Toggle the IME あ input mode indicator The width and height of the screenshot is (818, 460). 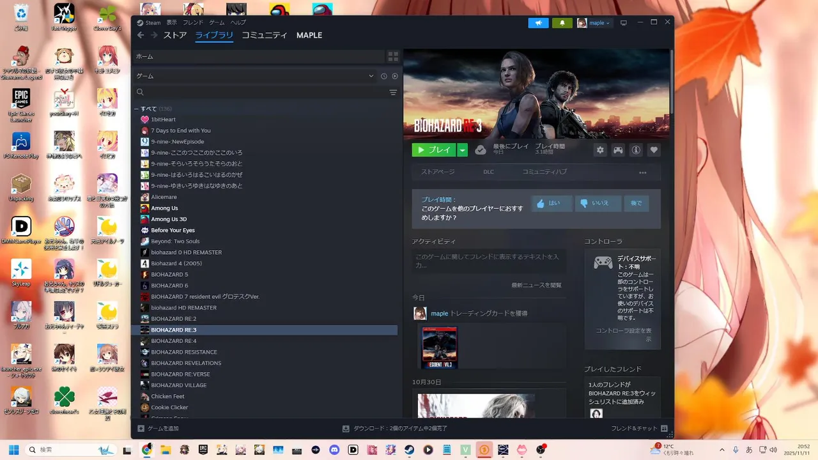(749, 450)
